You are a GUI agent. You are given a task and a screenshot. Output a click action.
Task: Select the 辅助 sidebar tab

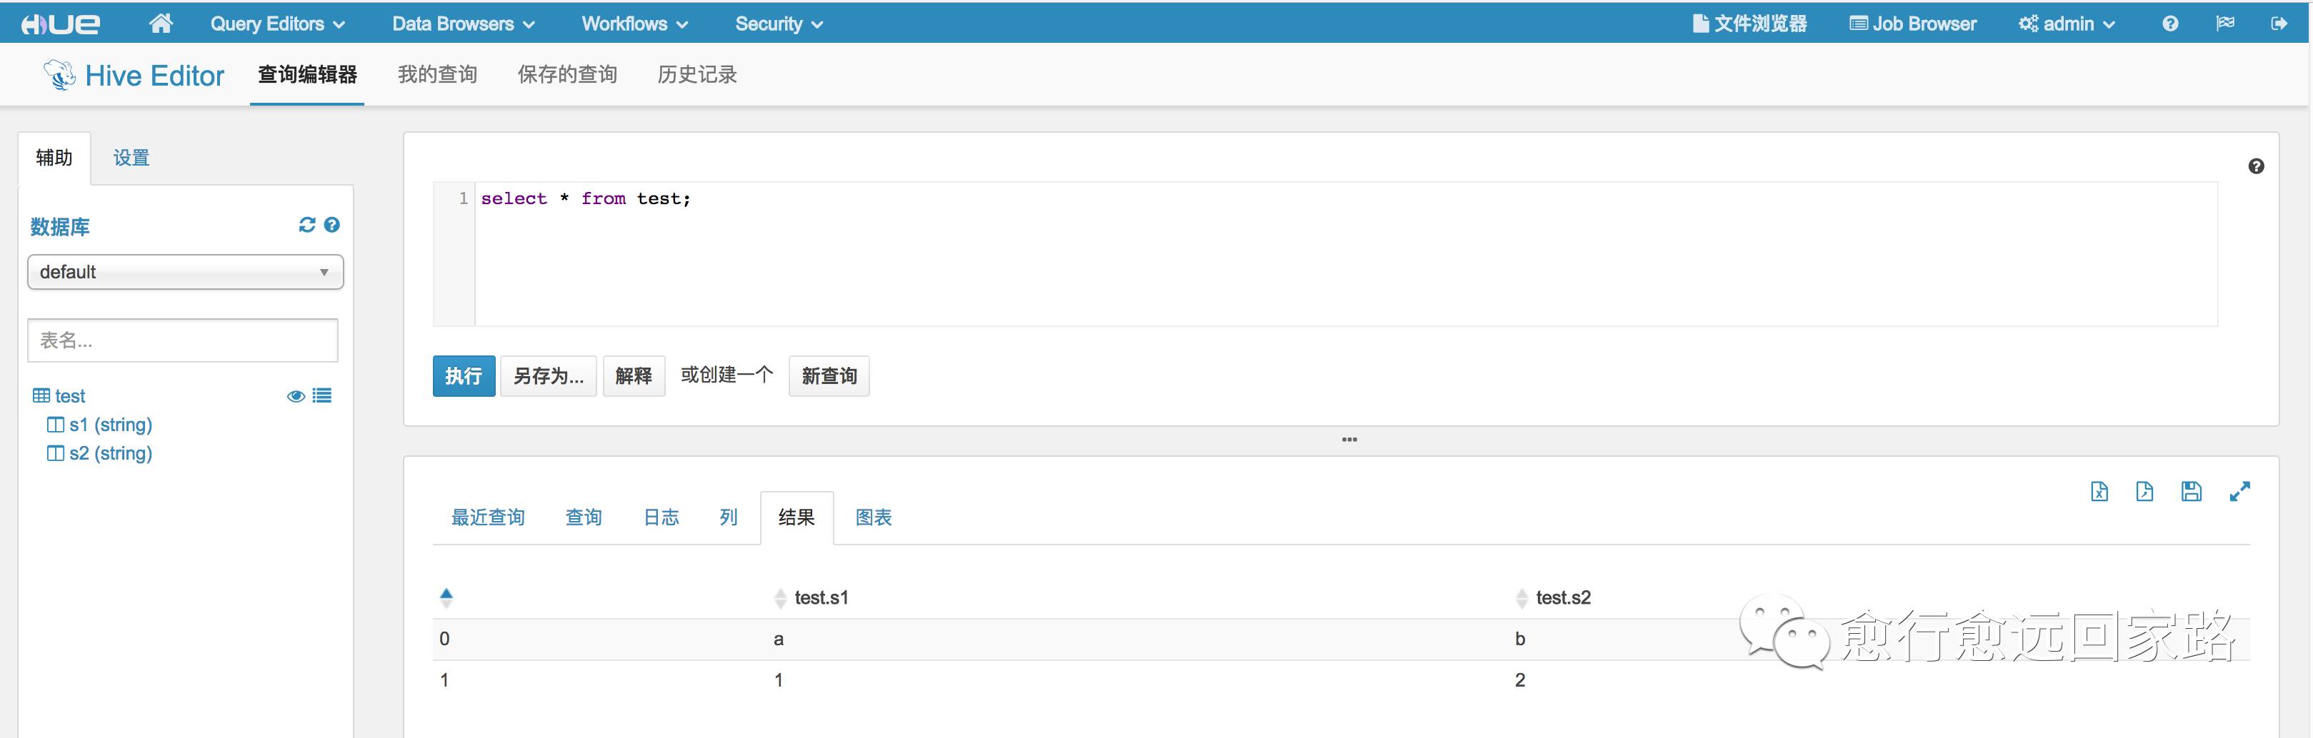pyautogui.click(x=54, y=158)
